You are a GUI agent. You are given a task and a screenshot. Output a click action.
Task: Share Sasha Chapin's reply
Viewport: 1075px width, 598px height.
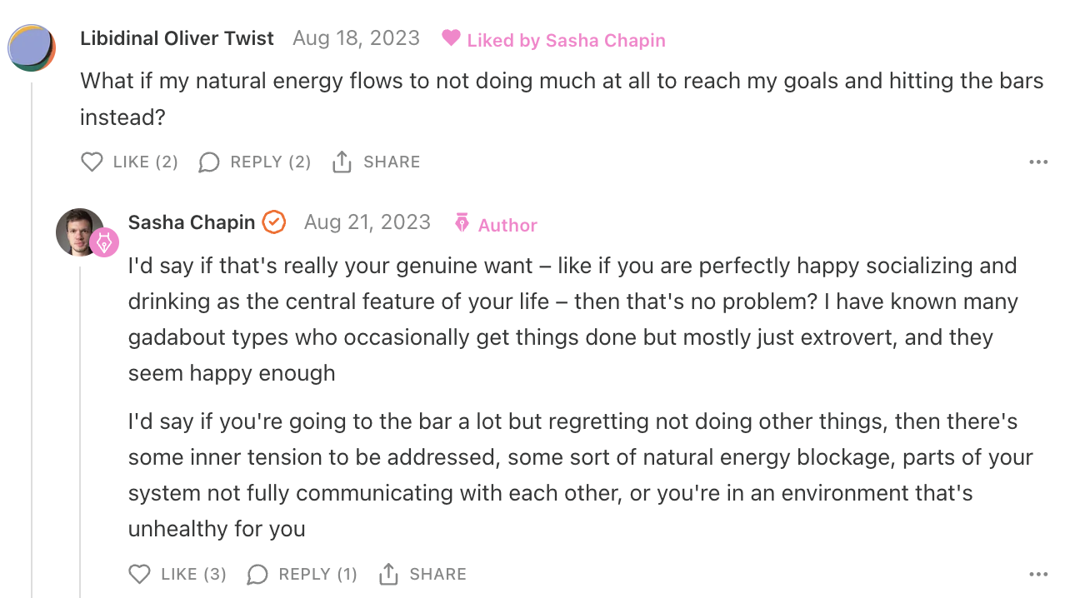tap(389, 574)
